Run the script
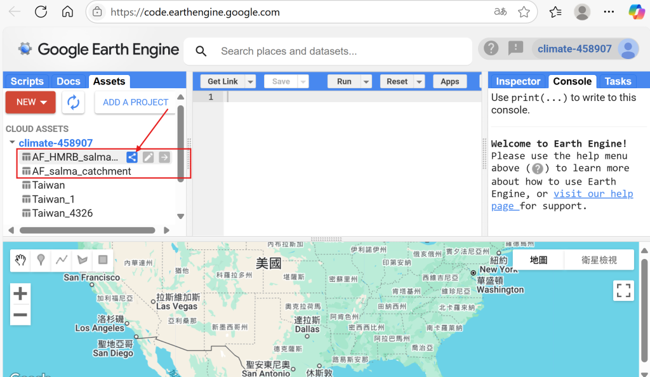The height and width of the screenshot is (377, 650). click(344, 82)
